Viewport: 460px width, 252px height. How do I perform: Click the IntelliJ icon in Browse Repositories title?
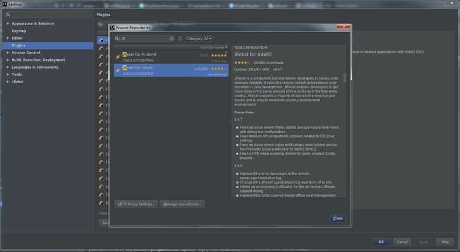click(x=112, y=27)
